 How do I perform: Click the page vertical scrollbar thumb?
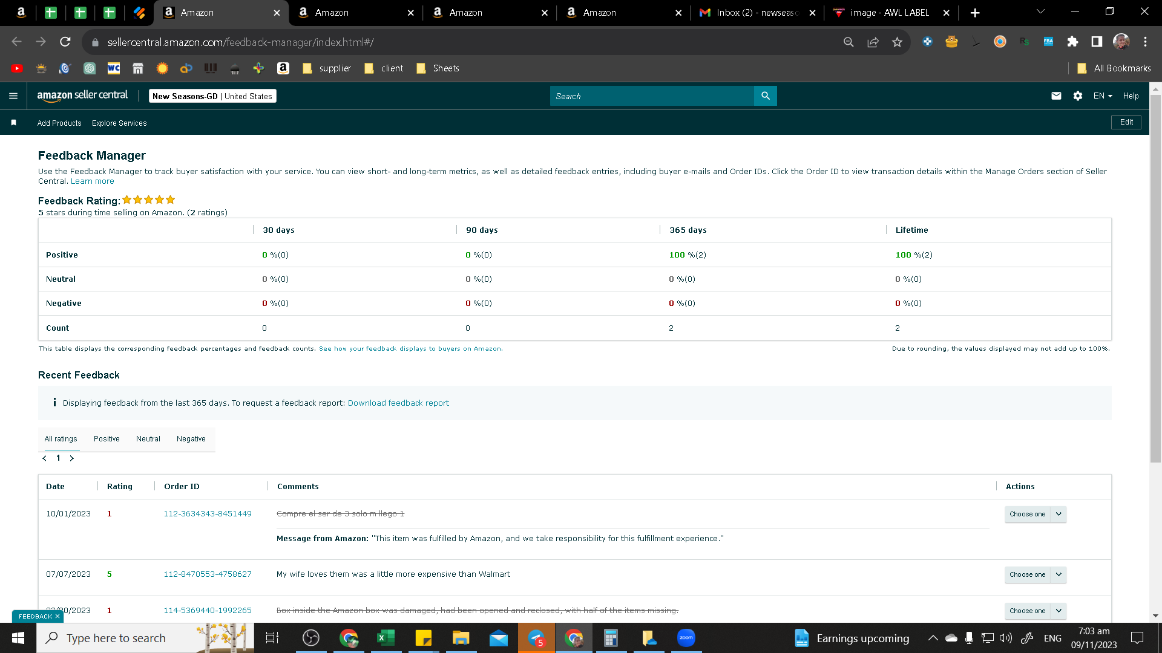coord(1155,278)
